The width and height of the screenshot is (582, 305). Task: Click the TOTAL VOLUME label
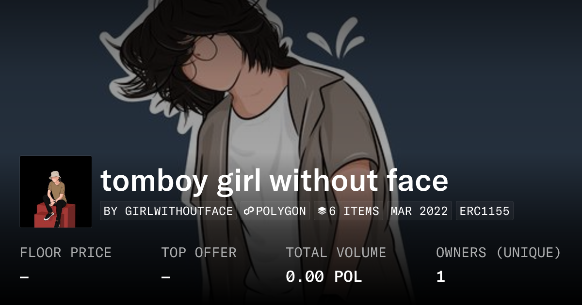pyautogui.click(x=336, y=253)
